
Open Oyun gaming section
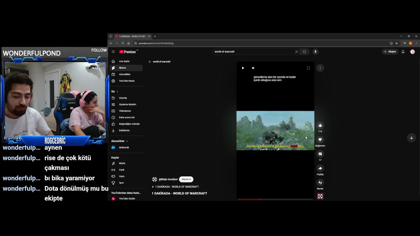pos(126,176)
